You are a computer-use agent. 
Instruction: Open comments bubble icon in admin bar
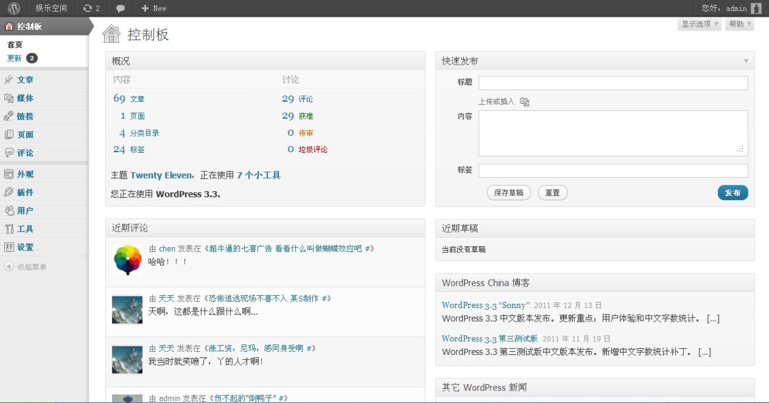(x=121, y=9)
